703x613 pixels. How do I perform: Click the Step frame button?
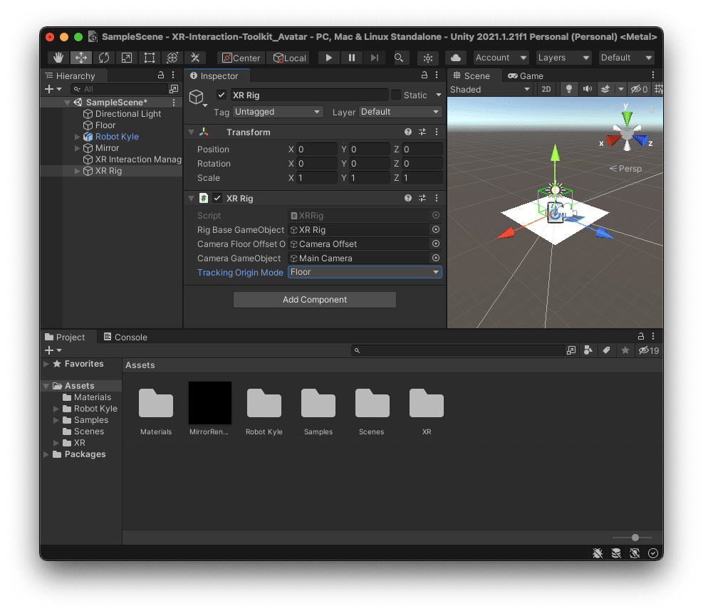point(375,58)
